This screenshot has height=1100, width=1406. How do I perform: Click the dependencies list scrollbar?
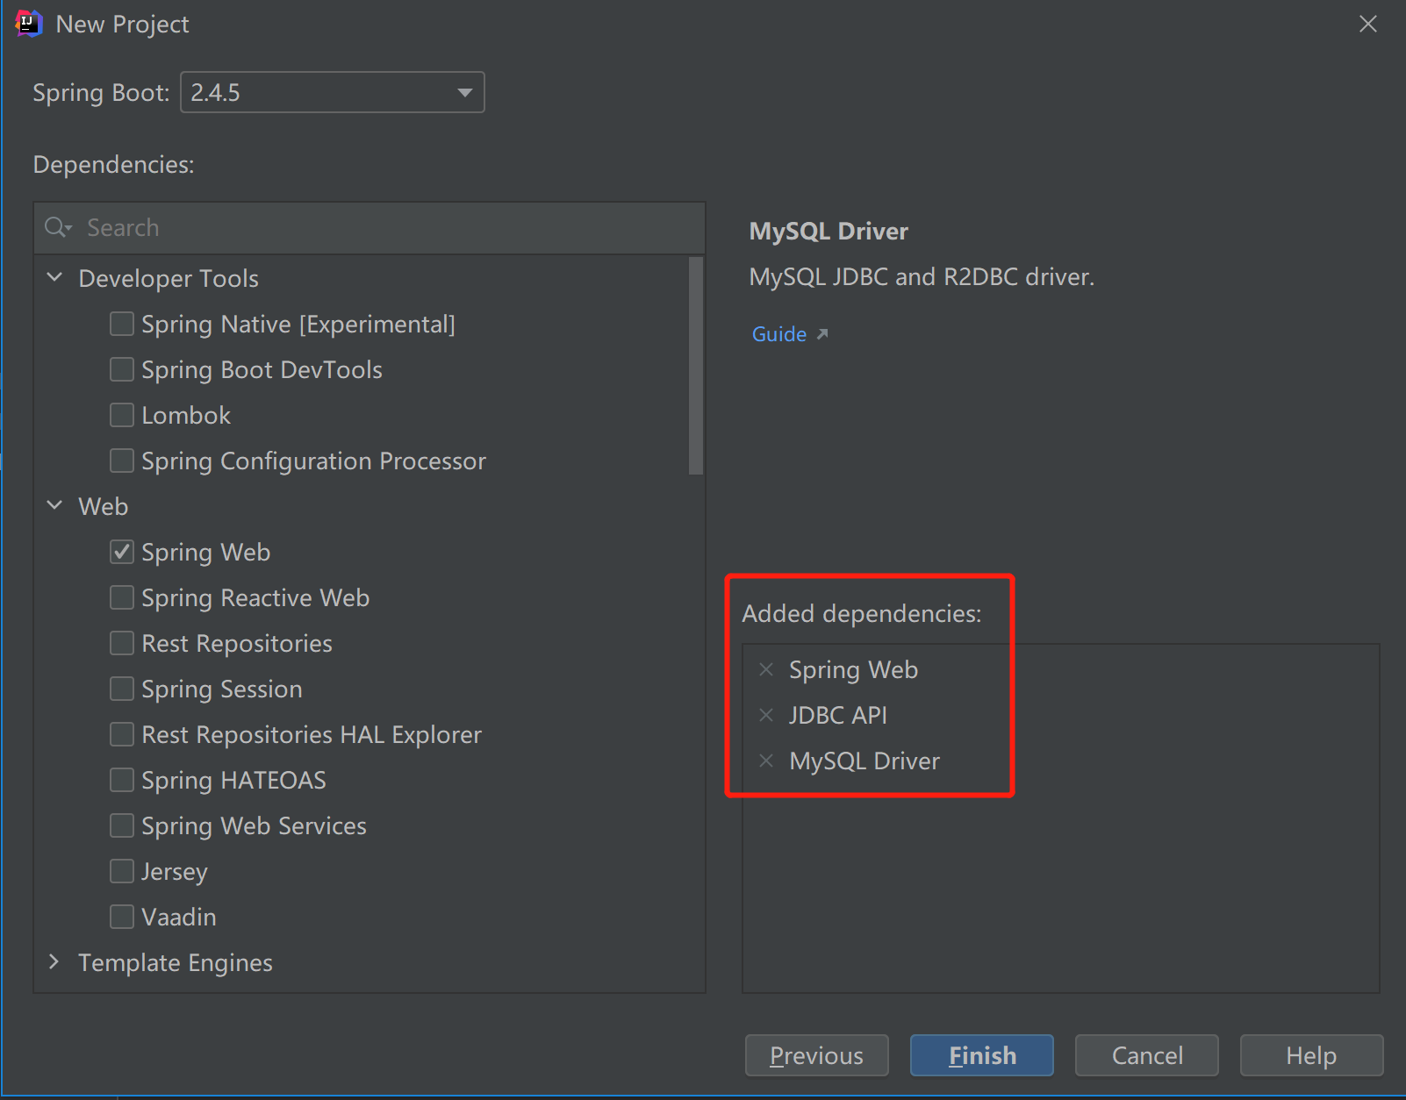[x=696, y=366]
